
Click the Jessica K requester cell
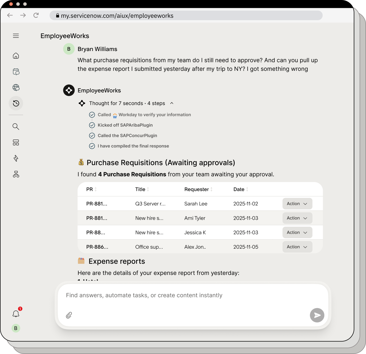coord(195,232)
